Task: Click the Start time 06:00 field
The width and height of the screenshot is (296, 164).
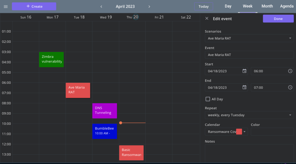Action: point(272,71)
